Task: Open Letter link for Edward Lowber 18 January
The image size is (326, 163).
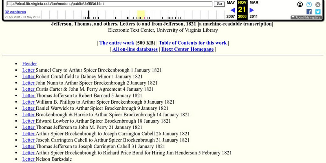Action: [x=29, y=121]
